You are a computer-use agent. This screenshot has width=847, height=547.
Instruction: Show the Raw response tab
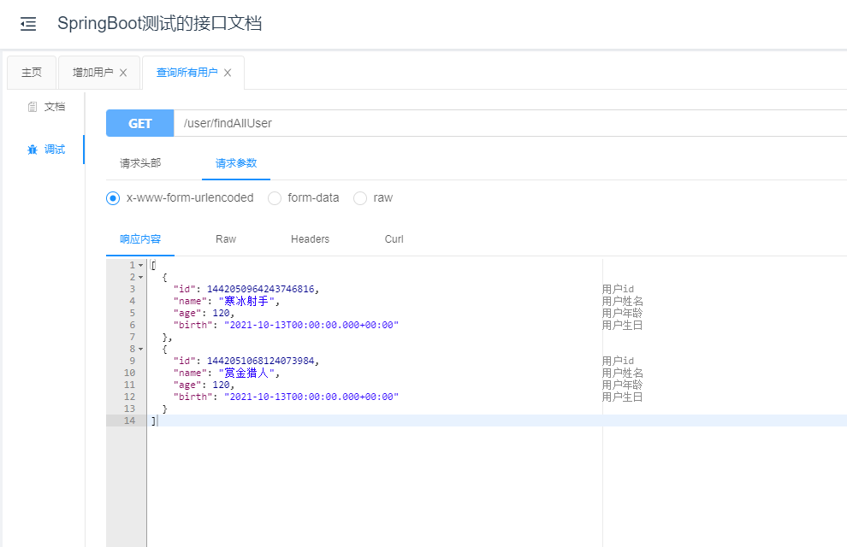click(x=226, y=239)
